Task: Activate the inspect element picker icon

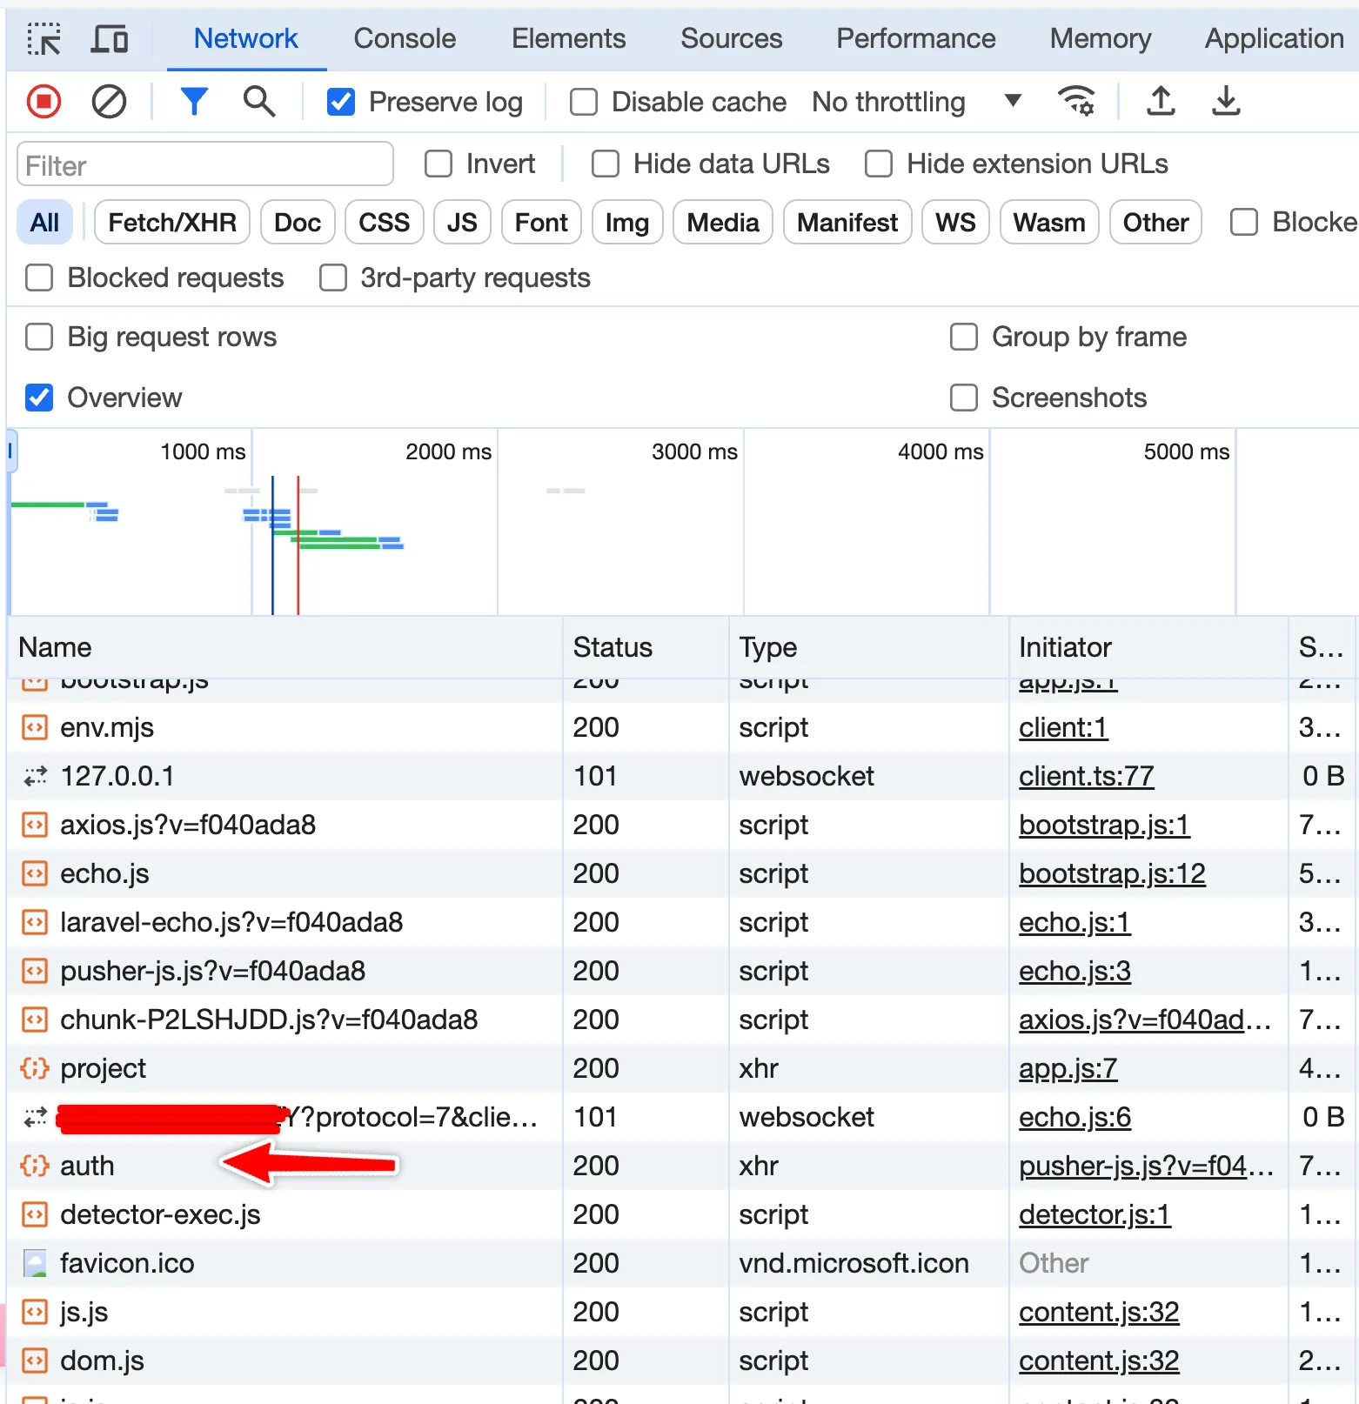Action: tap(44, 39)
